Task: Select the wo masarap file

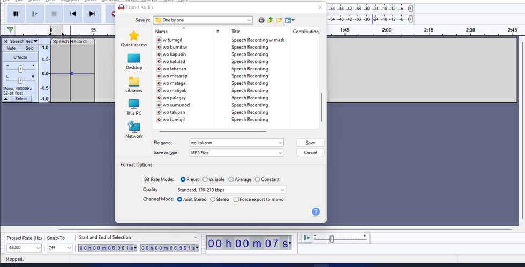Action: (x=175, y=76)
